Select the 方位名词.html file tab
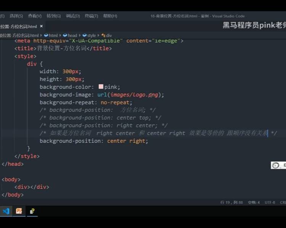The height and width of the screenshot is (228, 286). pos(18,27)
